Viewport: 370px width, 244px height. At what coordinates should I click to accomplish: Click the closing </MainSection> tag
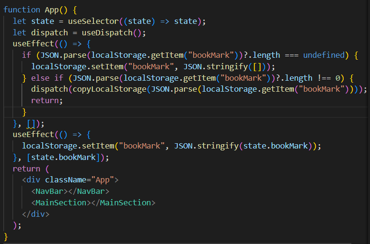coord(123,202)
